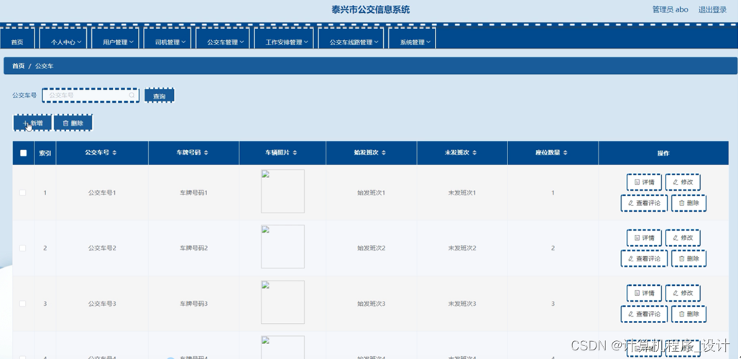The image size is (741, 359).
Task: Click the 索引 column header
Action: pos(45,153)
